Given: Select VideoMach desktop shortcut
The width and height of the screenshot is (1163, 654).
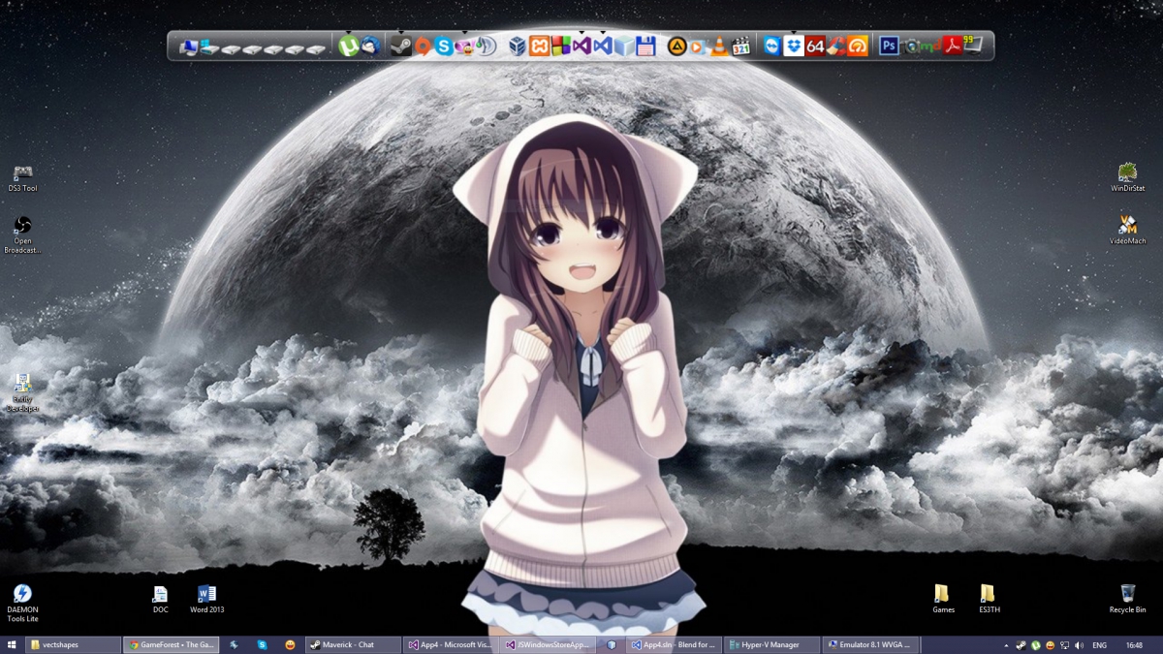Looking at the screenshot, I should click(x=1127, y=230).
